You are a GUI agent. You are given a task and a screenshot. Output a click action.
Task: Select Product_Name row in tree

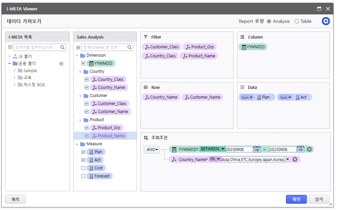(105, 136)
